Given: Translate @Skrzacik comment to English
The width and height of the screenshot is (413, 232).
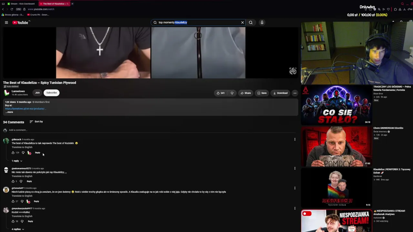Looking at the screenshot, I should pyautogui.click(x=22, y=147).
